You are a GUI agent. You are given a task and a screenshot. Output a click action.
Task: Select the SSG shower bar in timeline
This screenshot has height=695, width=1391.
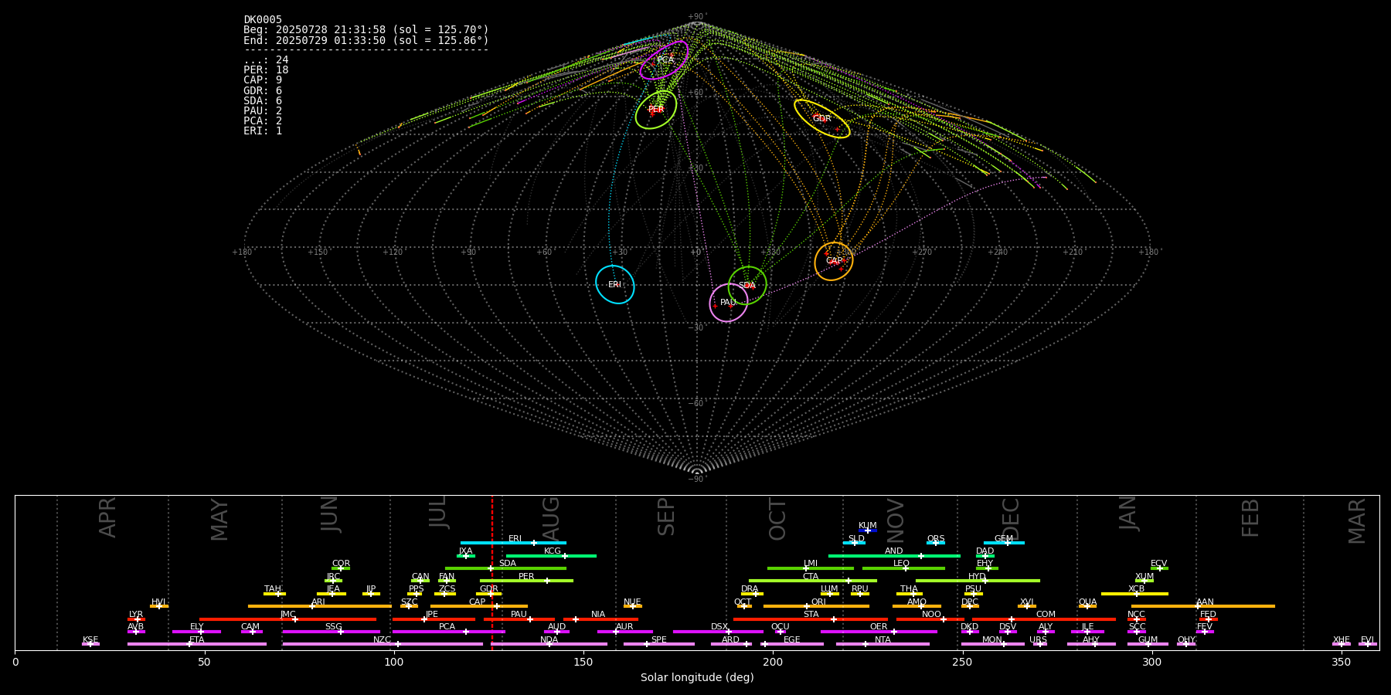click(x=331, y=632)
